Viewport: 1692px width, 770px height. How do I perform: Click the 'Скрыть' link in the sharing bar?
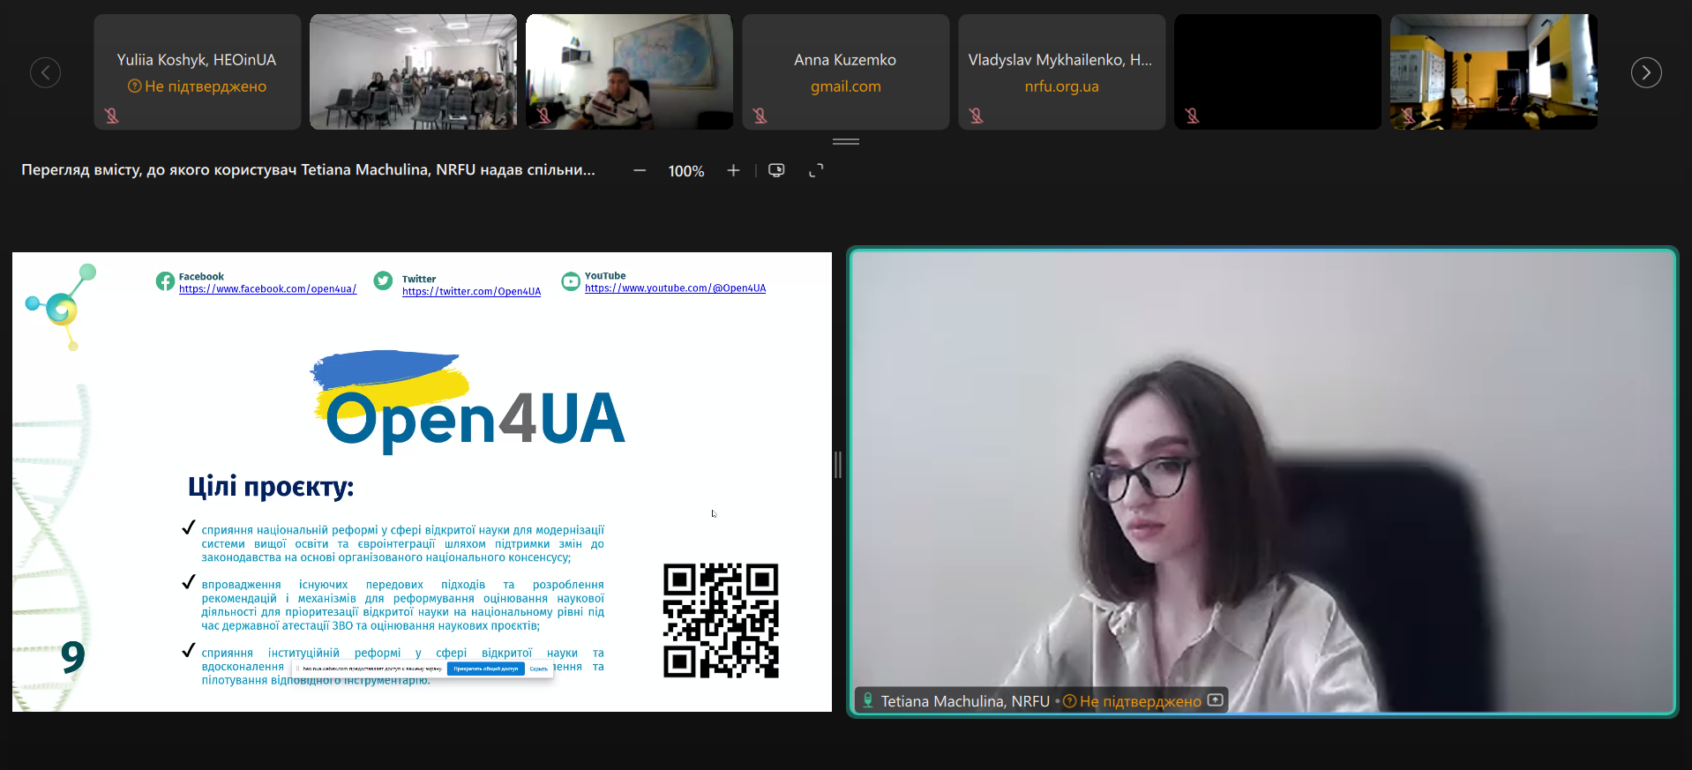[538, 669]
